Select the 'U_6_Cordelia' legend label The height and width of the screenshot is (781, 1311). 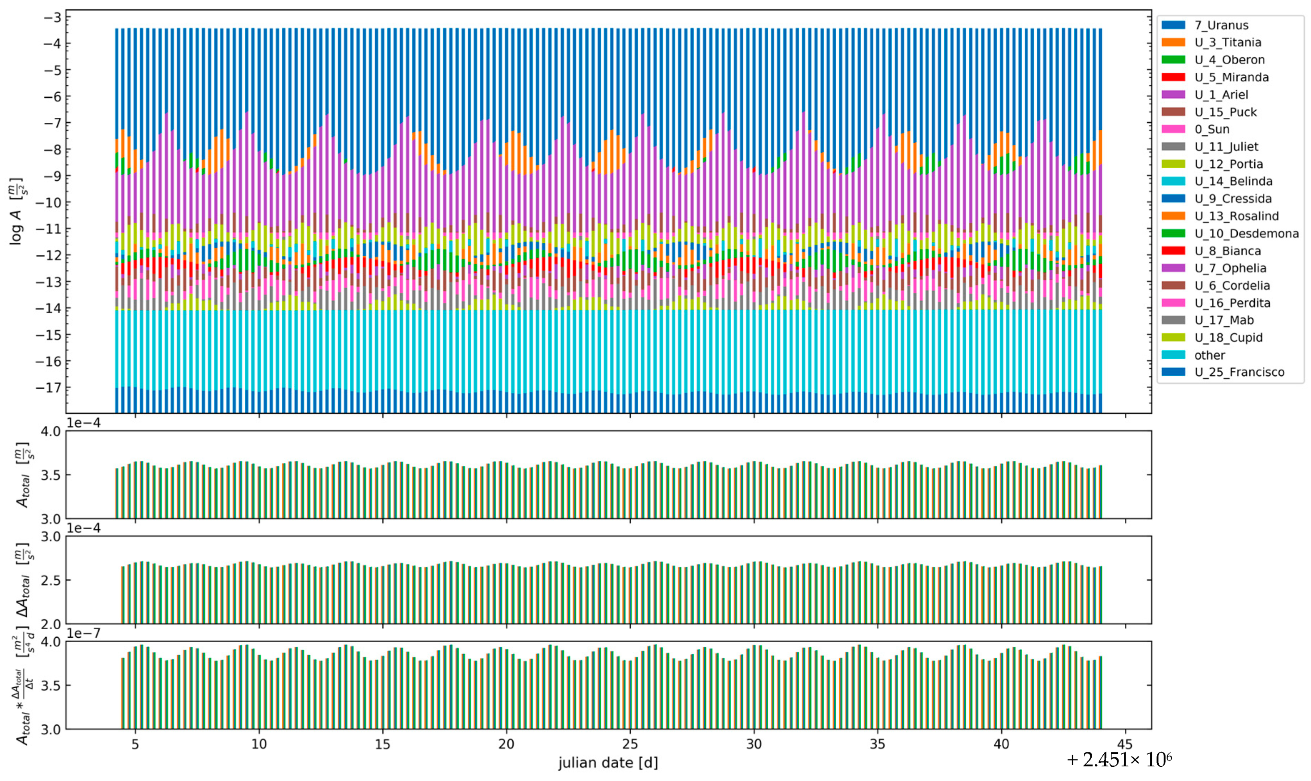pyautogui.click(x=1232, y=286)
